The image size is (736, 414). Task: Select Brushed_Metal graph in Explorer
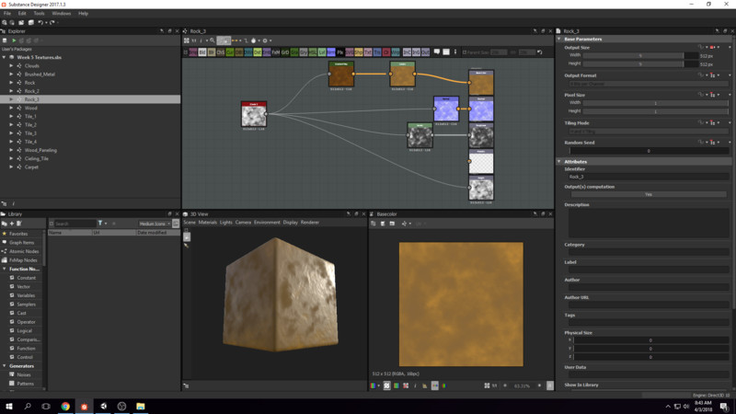pos(40,75)
